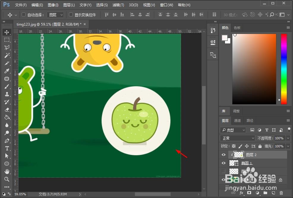Viewport: 293px width, 198px height.
Task: Open the fill slider dropdown arrow
Action: click(288, 146)
